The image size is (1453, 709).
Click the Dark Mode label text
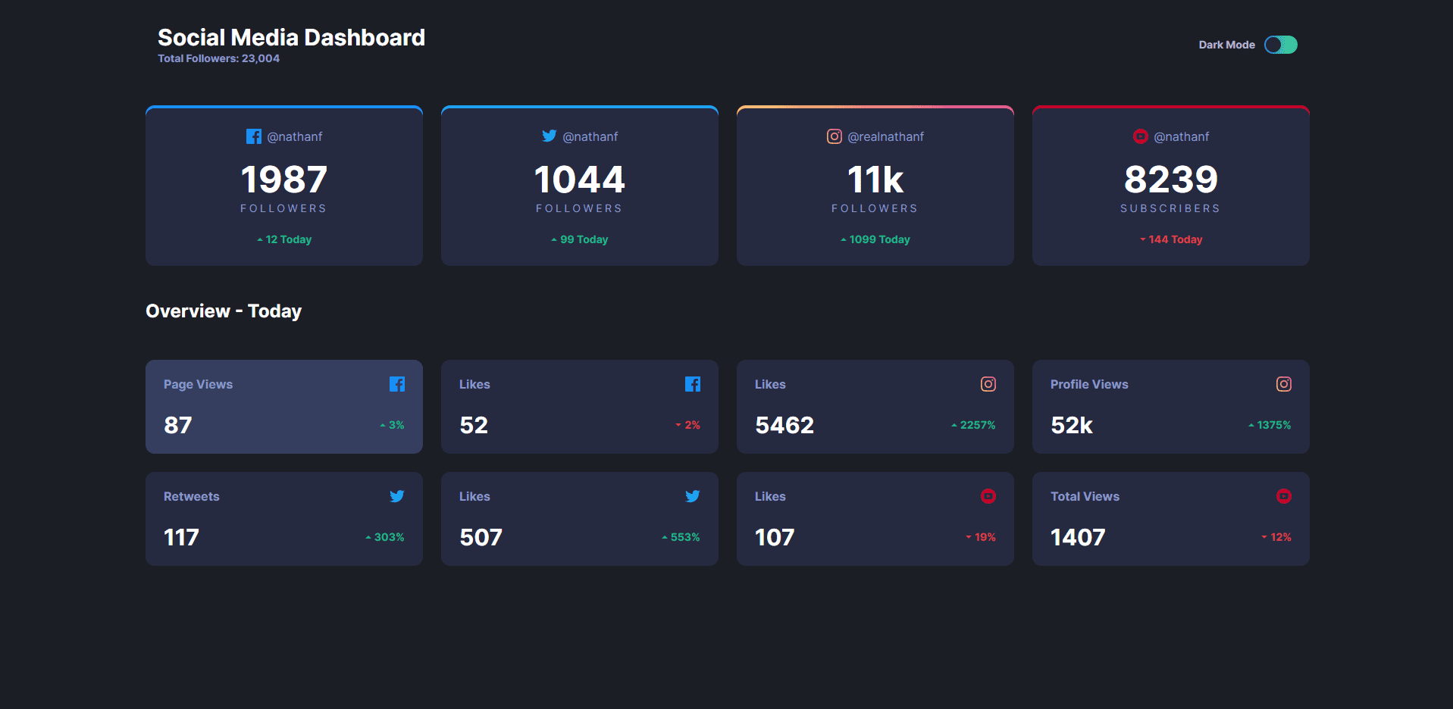1226,45
